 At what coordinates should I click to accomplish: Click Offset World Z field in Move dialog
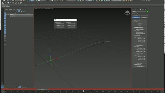pyautogui.click(x=71, y=27)
